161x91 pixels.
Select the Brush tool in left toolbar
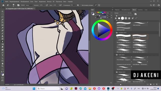[x=3, y=33]
